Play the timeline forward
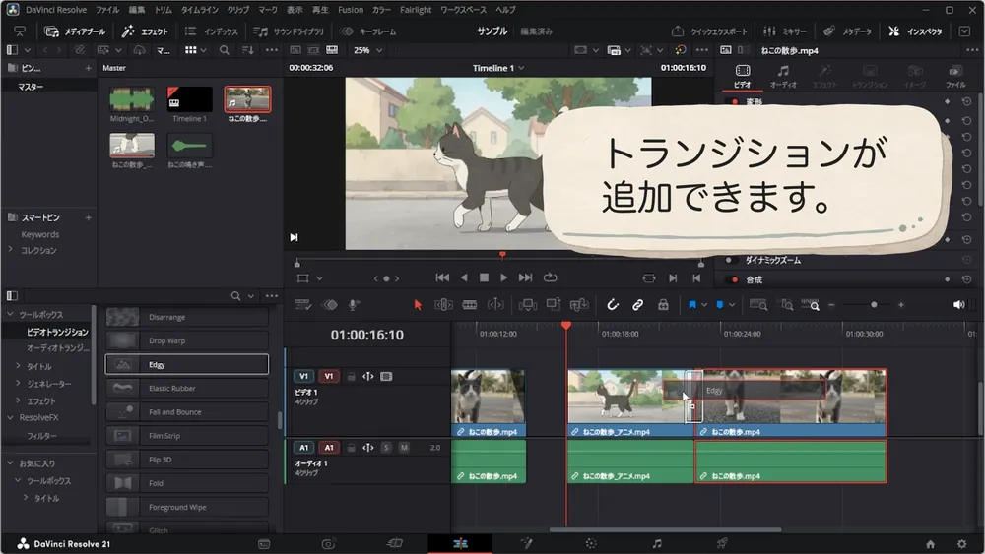This screenshot has height=554, width=985. 503,277
